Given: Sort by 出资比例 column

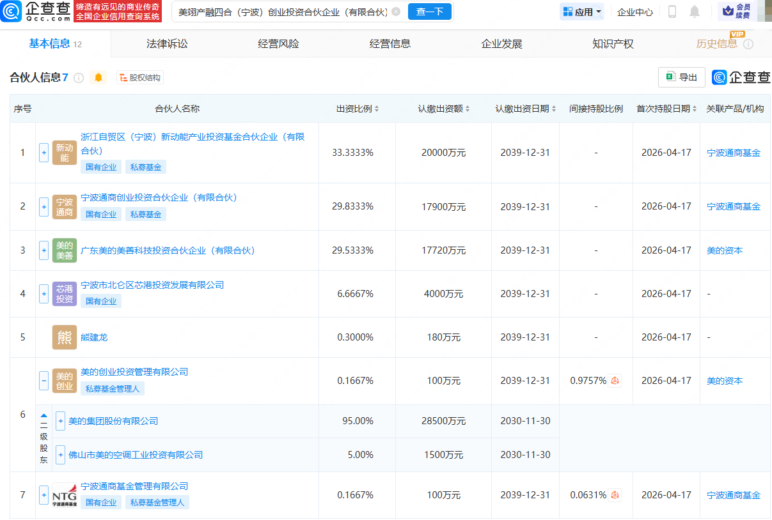Looking at the screenshot, I should point(358,109).
